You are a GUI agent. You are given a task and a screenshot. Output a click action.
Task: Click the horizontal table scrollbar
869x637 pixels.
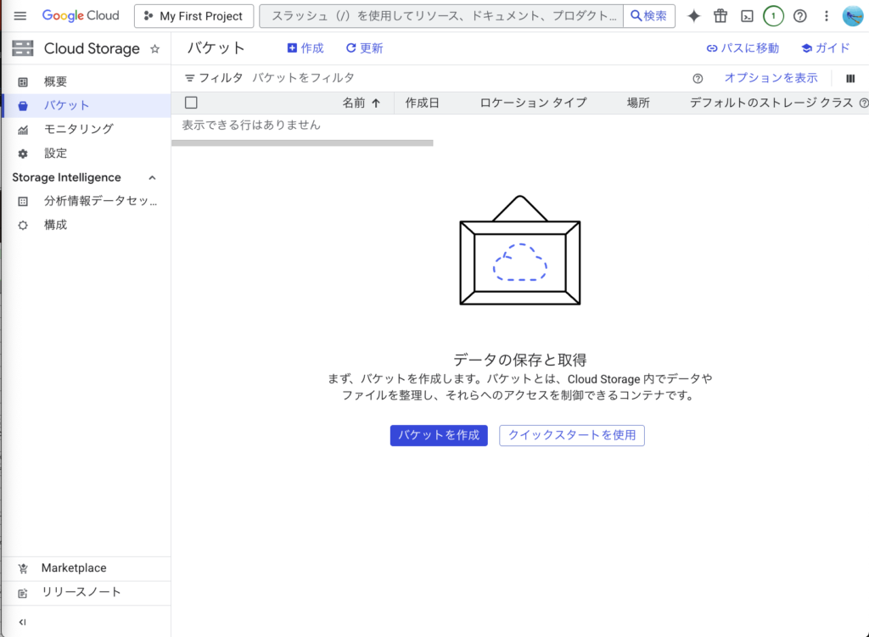click(x=302, y=142)
